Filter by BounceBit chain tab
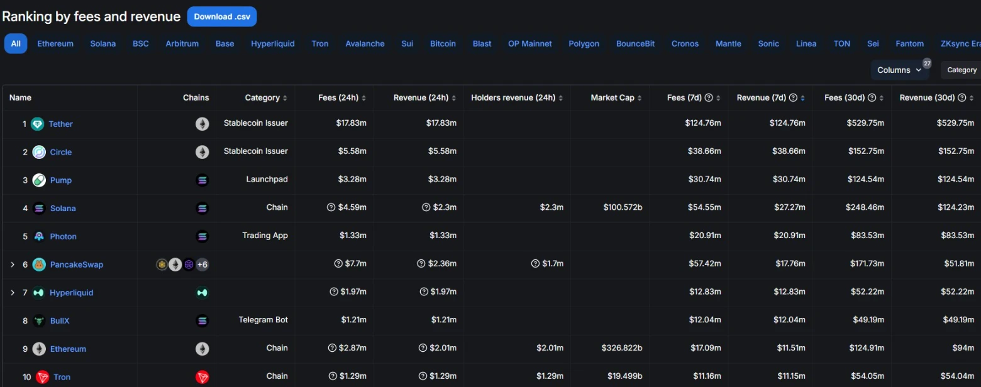The height and width of the screenshot is (387, 981). (635, 43)
